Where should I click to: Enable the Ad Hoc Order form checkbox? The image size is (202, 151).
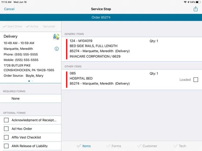pyautogui.click(x=6, y=129)
